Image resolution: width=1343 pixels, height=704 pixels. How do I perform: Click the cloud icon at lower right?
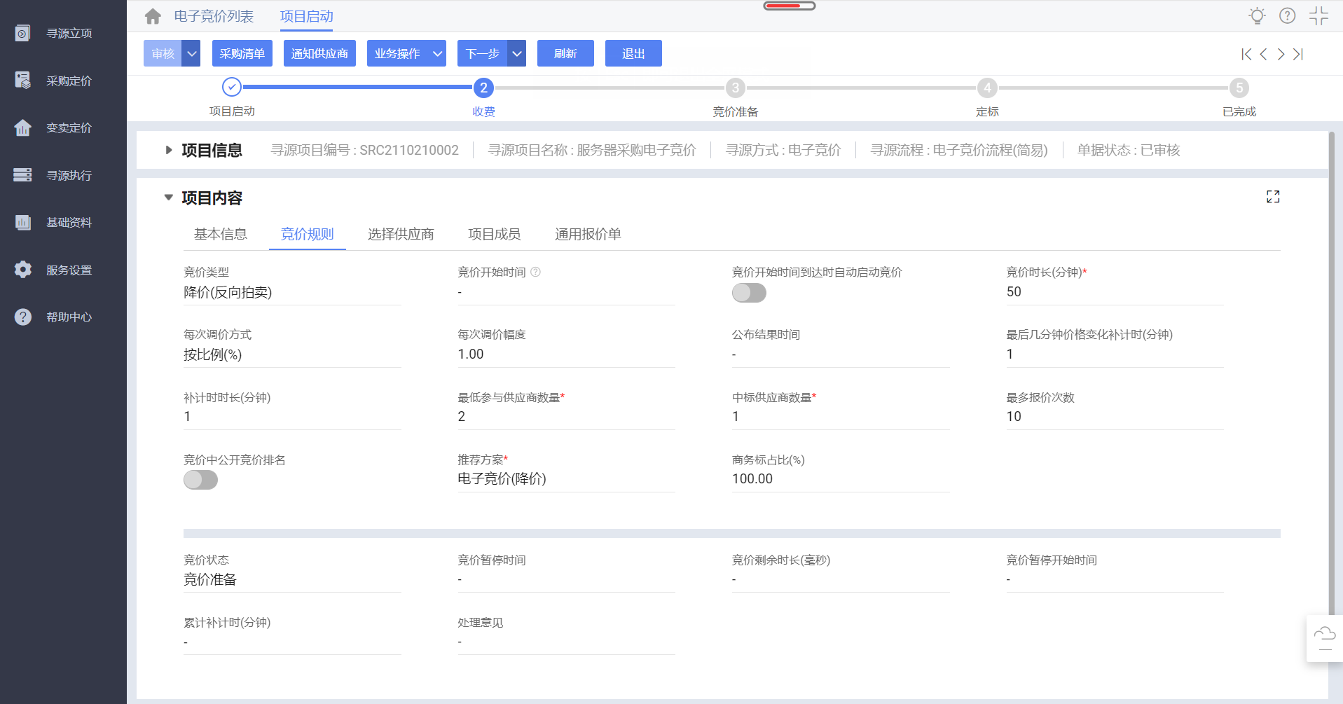[x=1324, y=633]
